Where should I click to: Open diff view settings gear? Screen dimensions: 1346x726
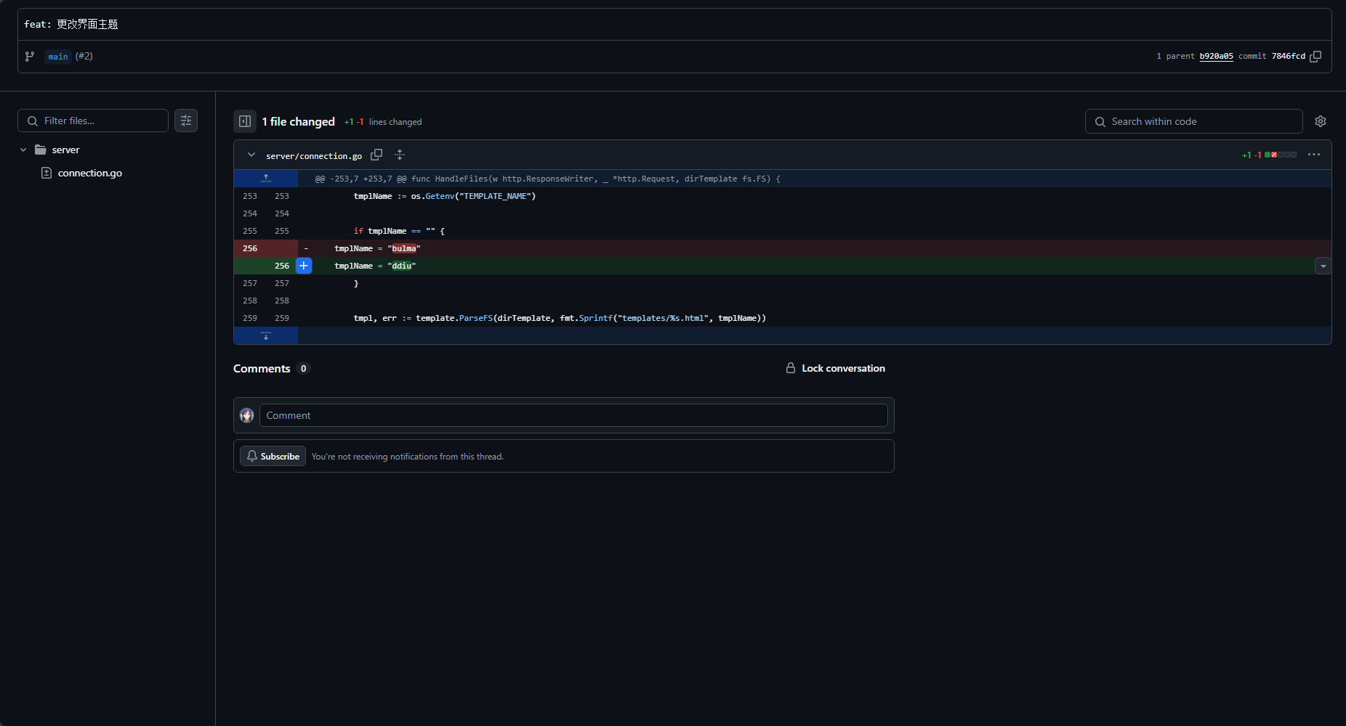[x=1321, y=121]
